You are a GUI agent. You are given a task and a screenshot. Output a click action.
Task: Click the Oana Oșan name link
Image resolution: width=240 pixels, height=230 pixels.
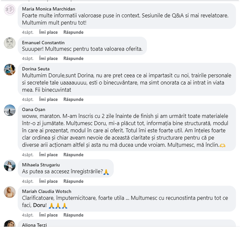click(x=34, y=110)
